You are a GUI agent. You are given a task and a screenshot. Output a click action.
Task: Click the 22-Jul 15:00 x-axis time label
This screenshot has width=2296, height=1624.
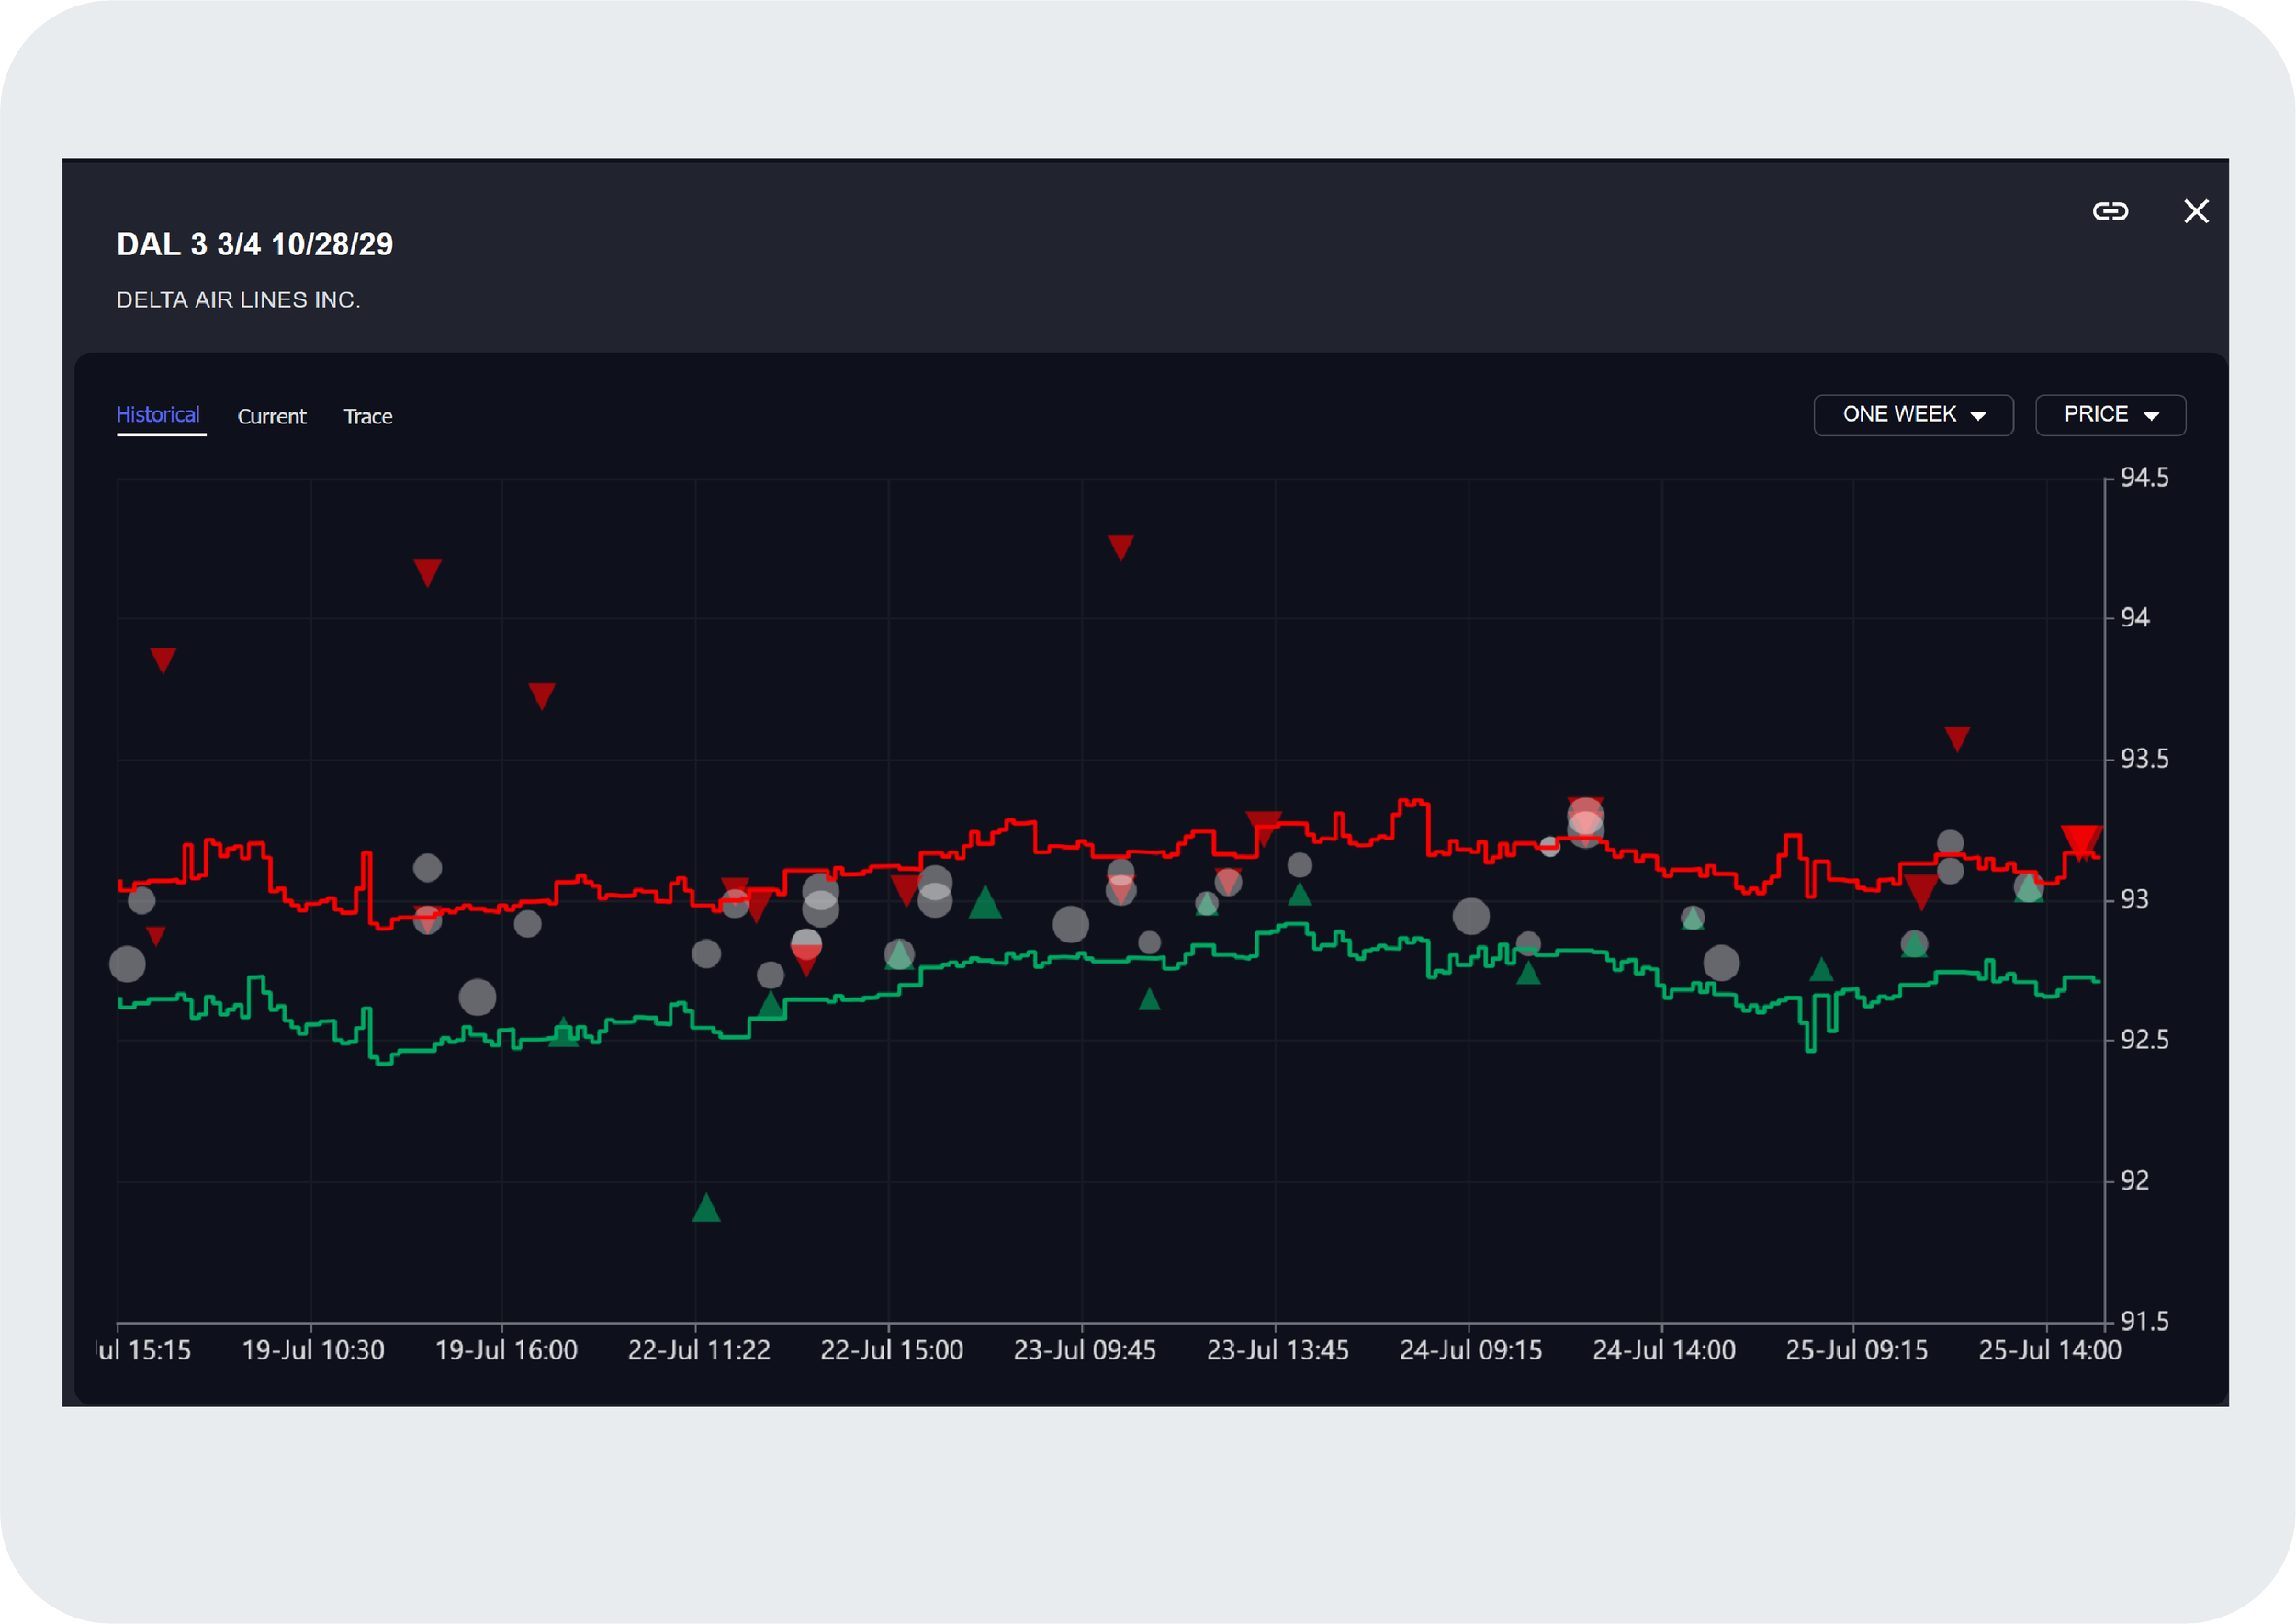coord(891,1350)
